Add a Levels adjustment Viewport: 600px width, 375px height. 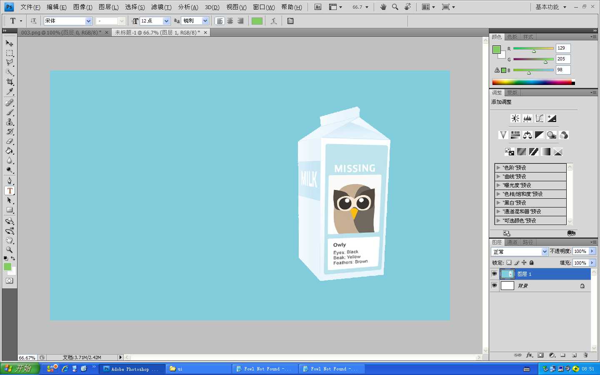point(527,118)
